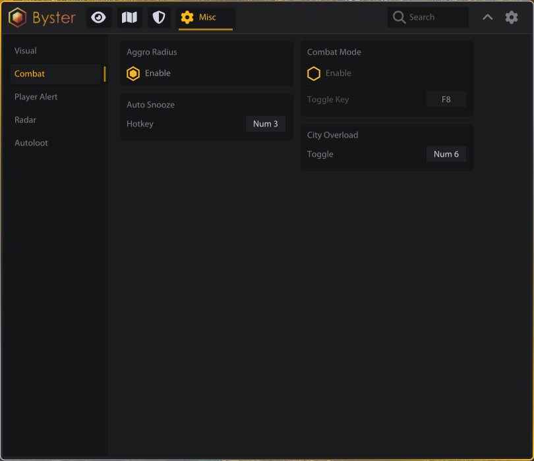534x461 pixels.
Task: Change the Auto Snooze Num 3 hotkey
Action: [x=266, y=124]
